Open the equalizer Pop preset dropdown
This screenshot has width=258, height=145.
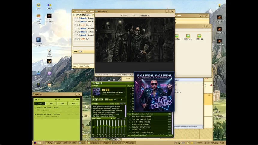[x=121, y=118]
